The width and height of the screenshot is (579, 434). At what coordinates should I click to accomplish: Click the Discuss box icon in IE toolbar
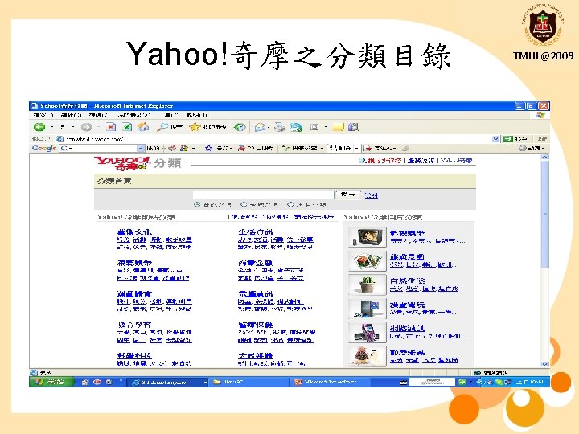pyautogui.click(x=314, y=127)
